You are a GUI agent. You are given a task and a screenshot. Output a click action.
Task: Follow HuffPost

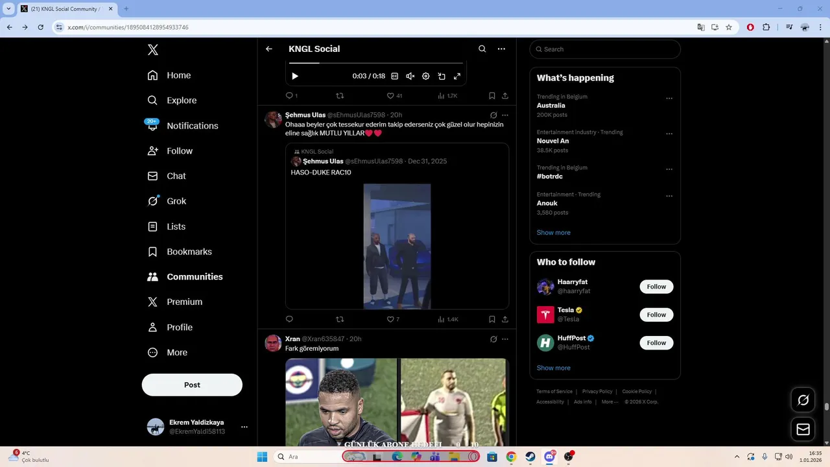tap(656, 342)
